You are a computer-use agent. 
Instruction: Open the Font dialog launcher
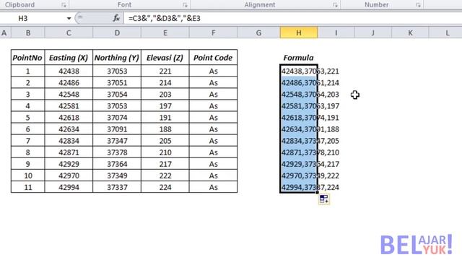[185, 5]
